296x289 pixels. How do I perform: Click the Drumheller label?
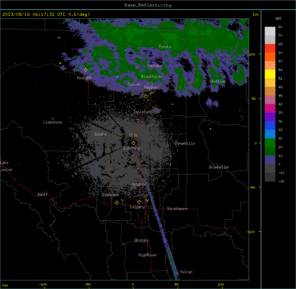219,167
